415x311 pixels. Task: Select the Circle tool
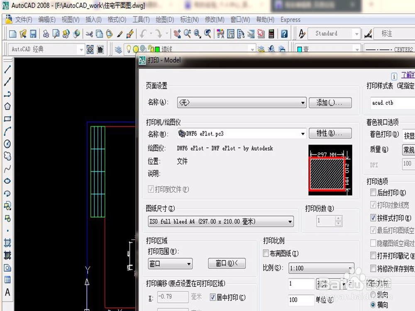7,143
